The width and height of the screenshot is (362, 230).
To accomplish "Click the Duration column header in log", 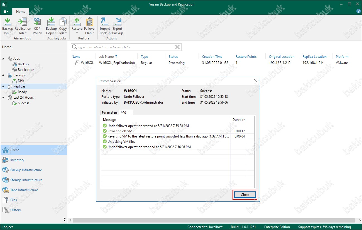I will [239, 120].
